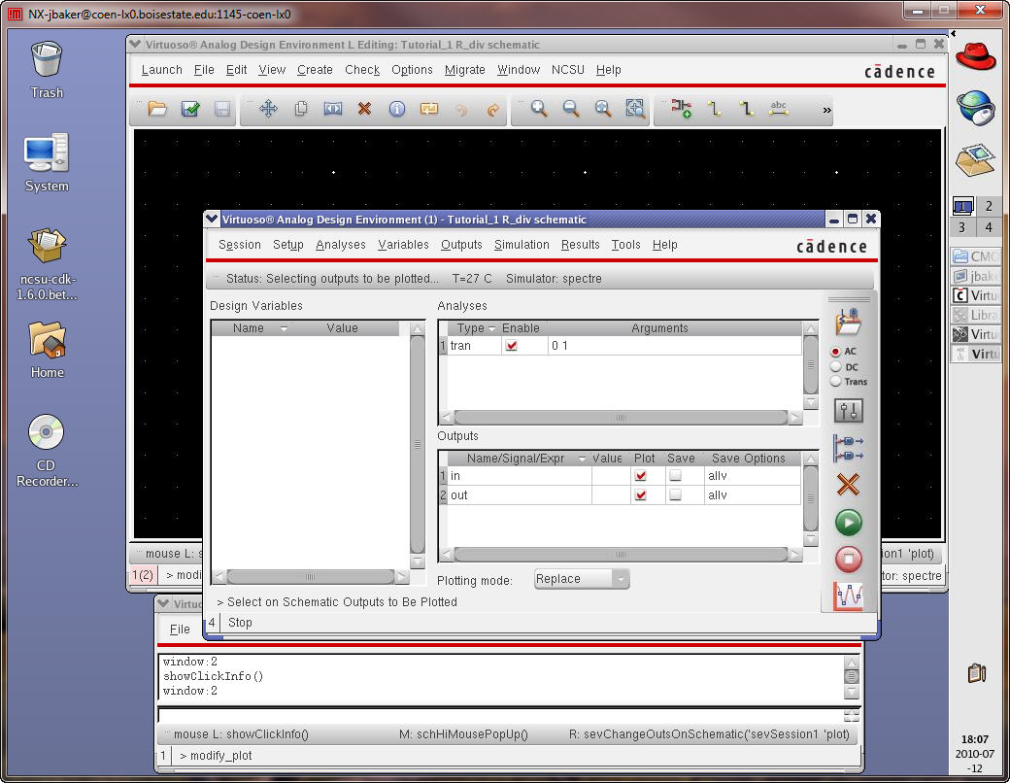Image resolution: width=1010 pixels, height=783 pixels.
Task: Open File menu in CIW window
Action: click(180, 630)
